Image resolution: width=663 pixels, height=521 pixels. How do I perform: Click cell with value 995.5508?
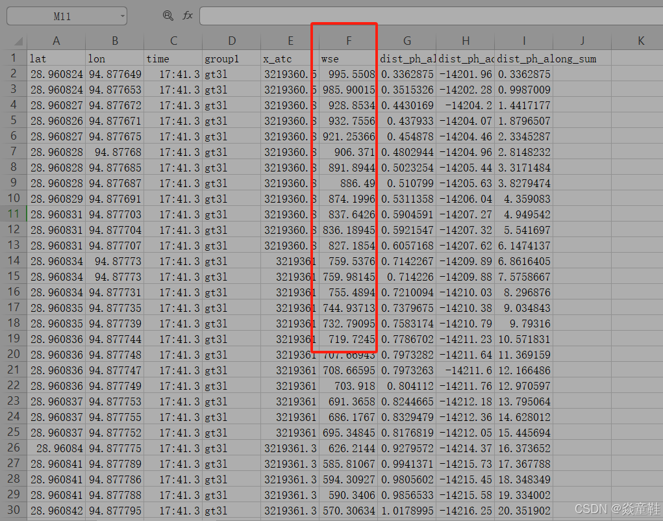coord(349,74)
